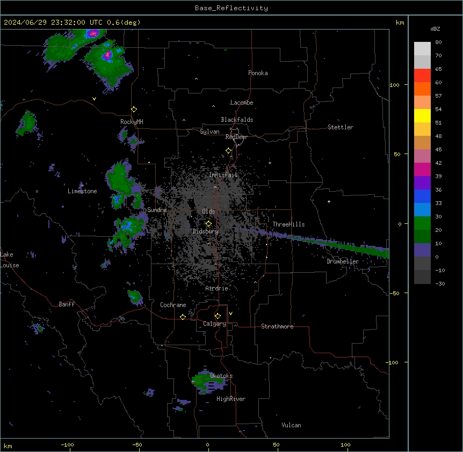The width and height of the screenshot is (463, 452).
Task: Select the Limestone label
Action: click(x=82, y=191)
